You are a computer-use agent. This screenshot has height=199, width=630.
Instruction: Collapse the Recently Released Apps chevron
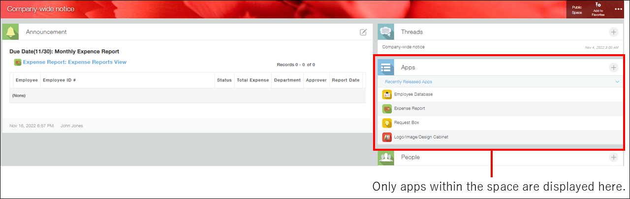617,82
